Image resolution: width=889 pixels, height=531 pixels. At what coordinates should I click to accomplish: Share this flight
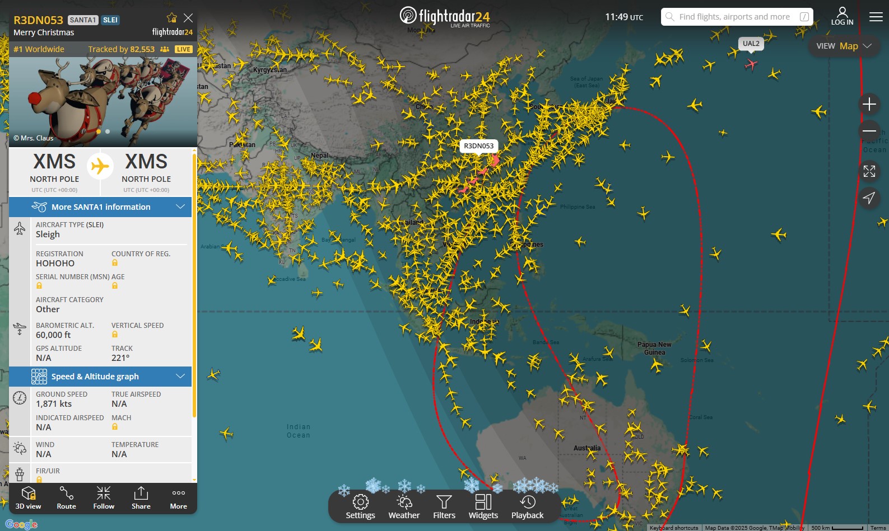click(141, 497)
